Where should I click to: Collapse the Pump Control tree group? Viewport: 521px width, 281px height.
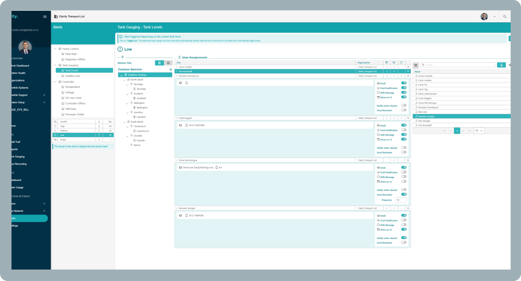[x=55, y=49]
